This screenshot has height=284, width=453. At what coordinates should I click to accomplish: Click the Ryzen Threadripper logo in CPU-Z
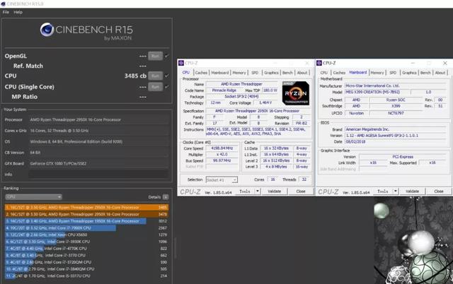pyautogui.click(x=296, y=93)
